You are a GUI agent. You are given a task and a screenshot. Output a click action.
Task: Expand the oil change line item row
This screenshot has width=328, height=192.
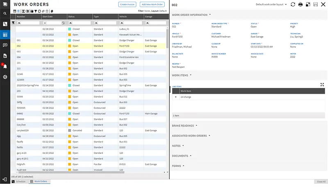tap(176, 97)
